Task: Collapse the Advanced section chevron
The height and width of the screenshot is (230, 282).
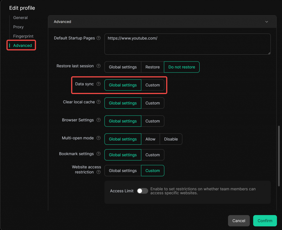Action: coord(266,22)
